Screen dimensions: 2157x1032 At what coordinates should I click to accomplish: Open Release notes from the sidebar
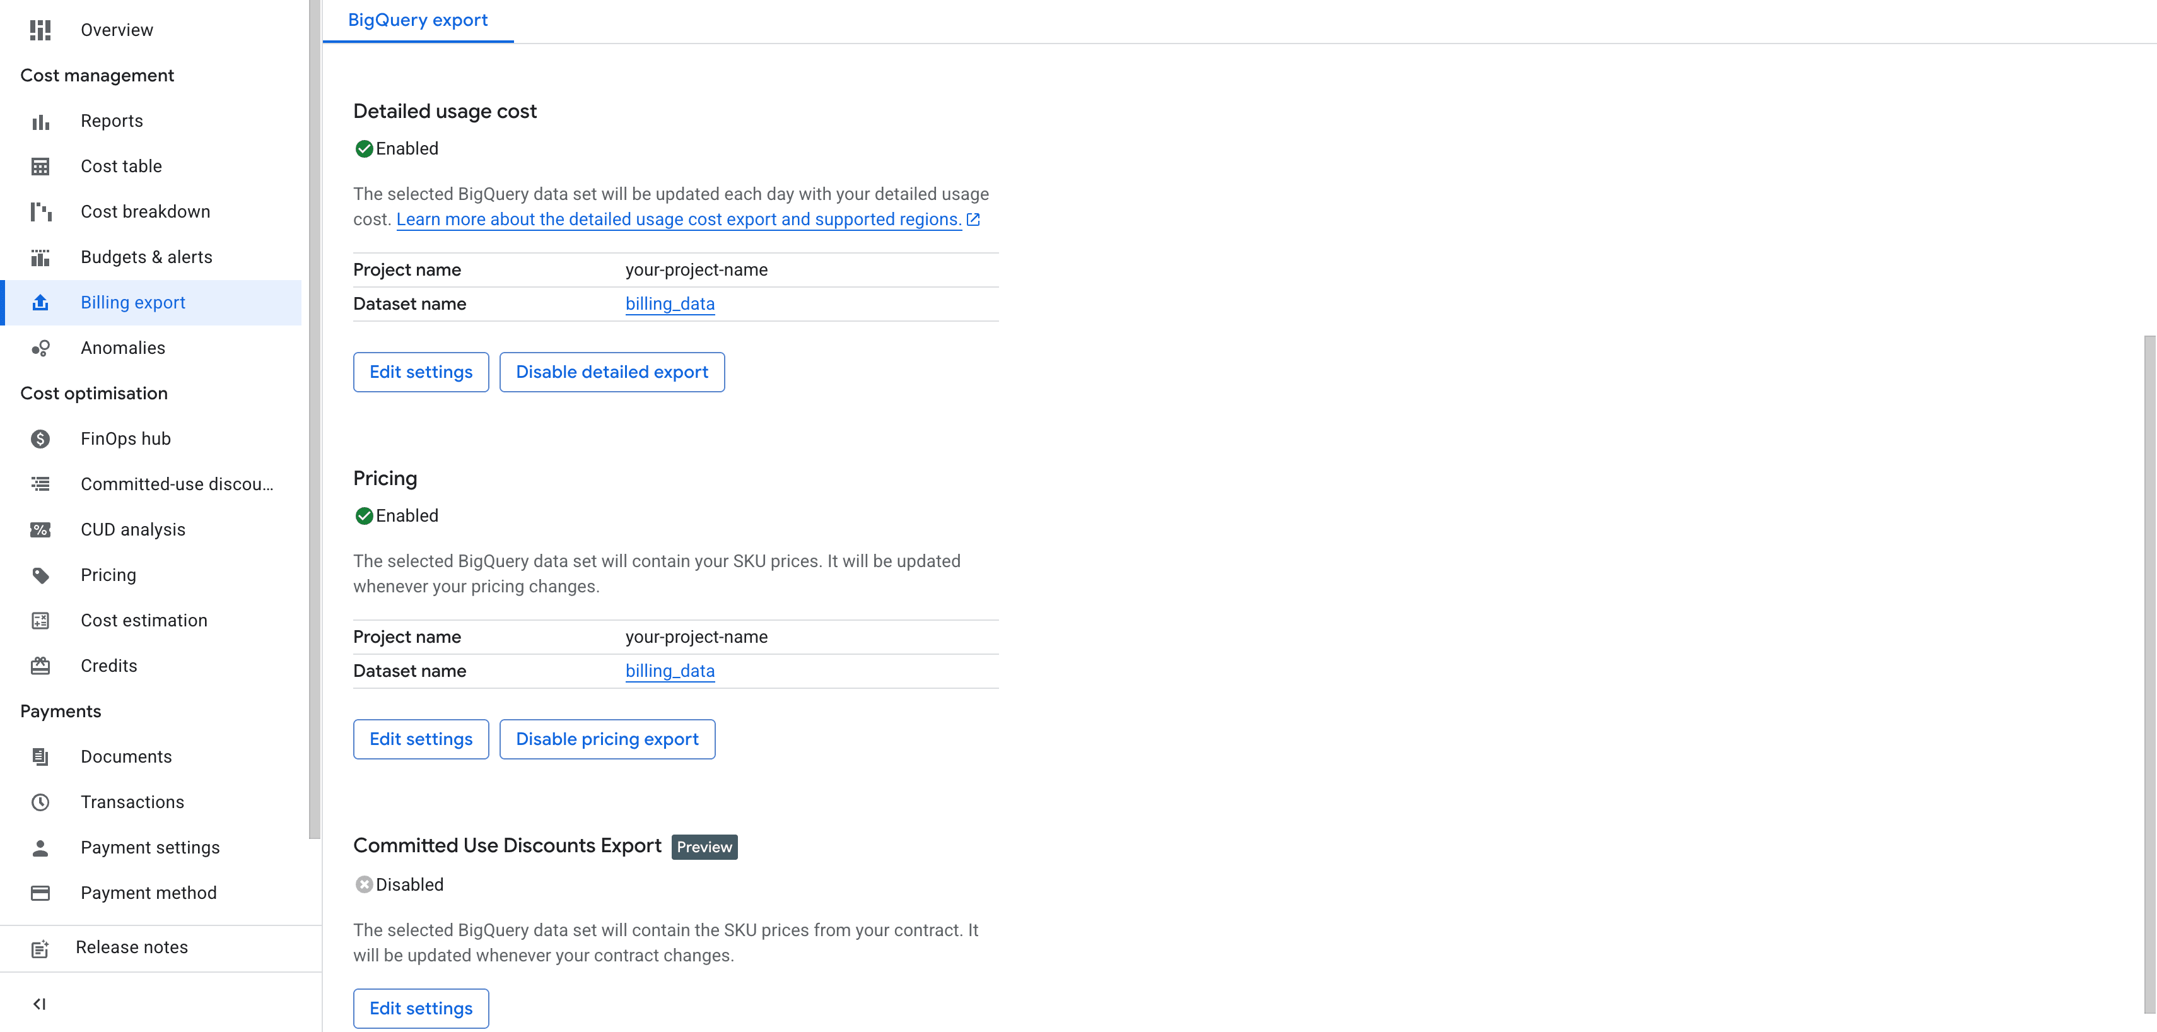coord(131,947)
